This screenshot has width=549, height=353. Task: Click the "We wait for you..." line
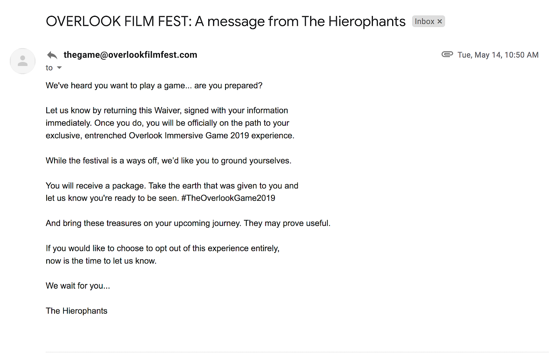[78, 286]
